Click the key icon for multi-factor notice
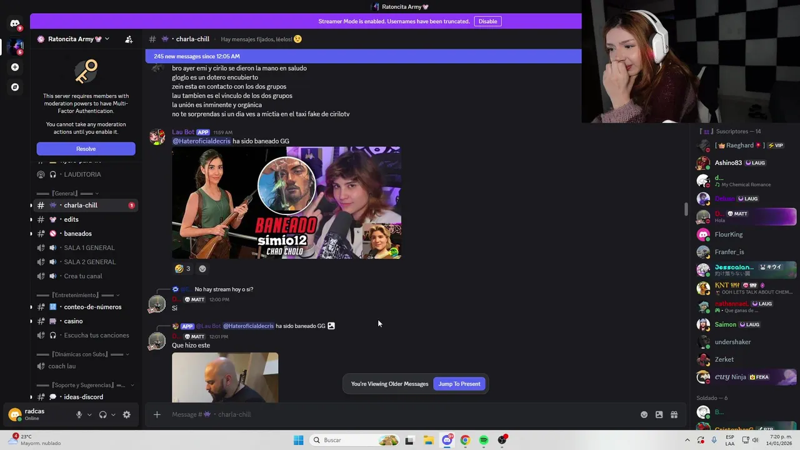Image resolution: width=800 pixels, height=450 pixels. coord(86,71)
